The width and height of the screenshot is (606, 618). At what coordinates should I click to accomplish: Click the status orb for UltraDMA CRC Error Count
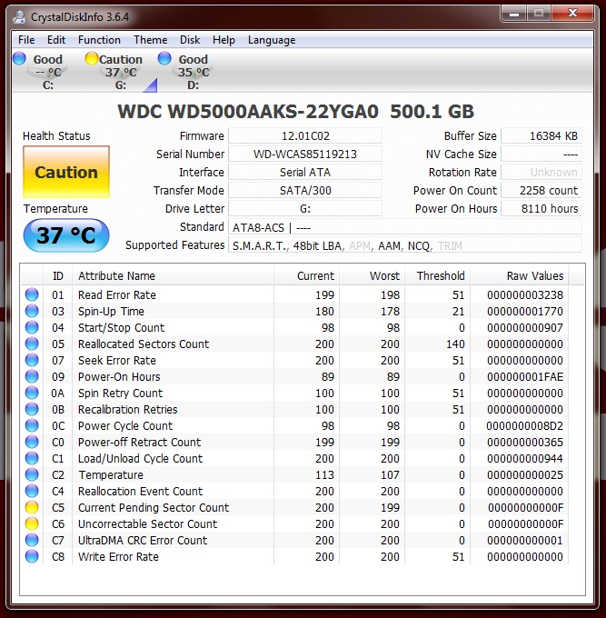[x=32, y=540]
